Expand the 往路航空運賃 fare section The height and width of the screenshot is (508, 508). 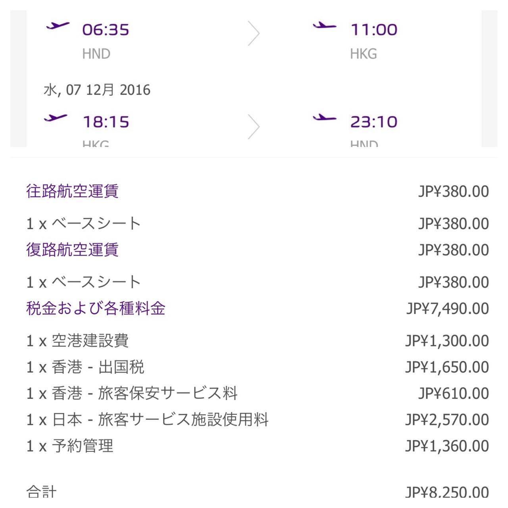(x=72, y=191)
